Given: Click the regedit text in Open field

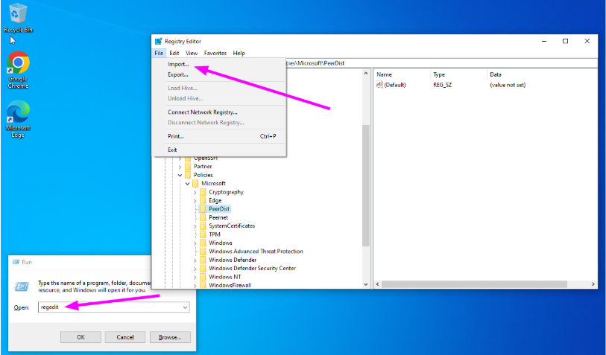Looking at the screenshot, I should [x=49, y=307].
